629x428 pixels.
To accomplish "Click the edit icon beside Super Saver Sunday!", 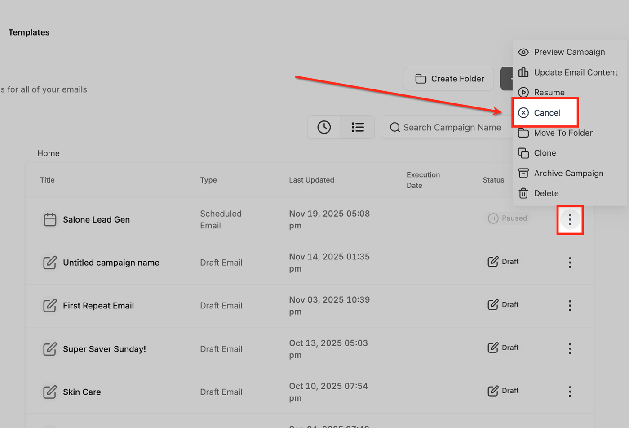I will (50, 348).
